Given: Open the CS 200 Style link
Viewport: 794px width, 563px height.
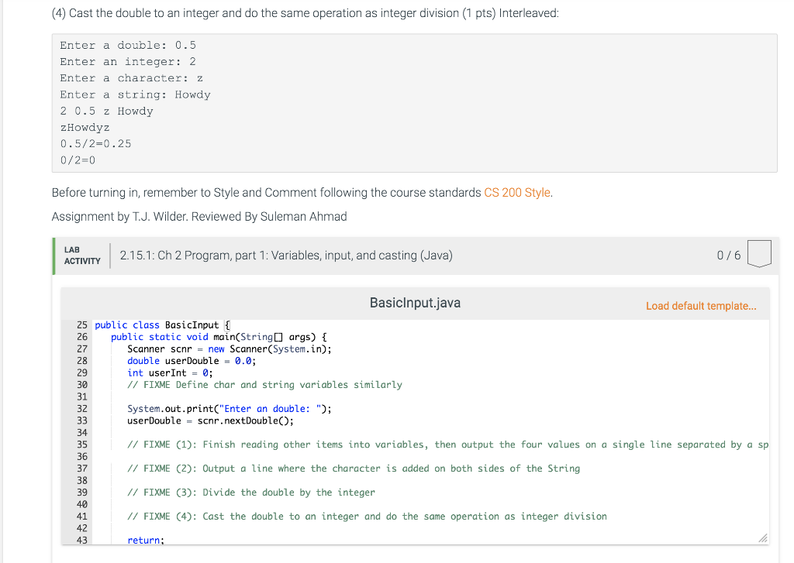Looking at the screenshot, I should click(517, 193).
